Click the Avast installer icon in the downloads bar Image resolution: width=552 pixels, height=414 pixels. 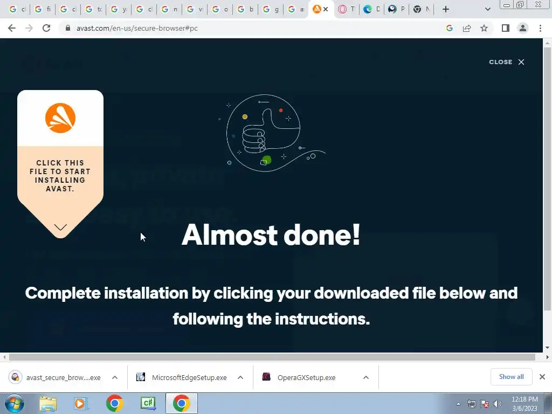[15, 377]
